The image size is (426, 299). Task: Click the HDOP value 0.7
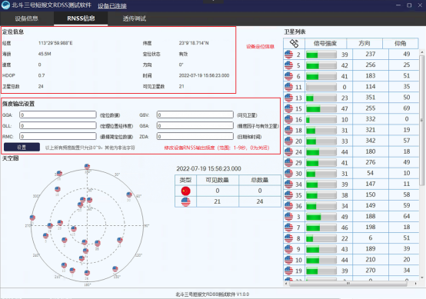tap(42, 75)
